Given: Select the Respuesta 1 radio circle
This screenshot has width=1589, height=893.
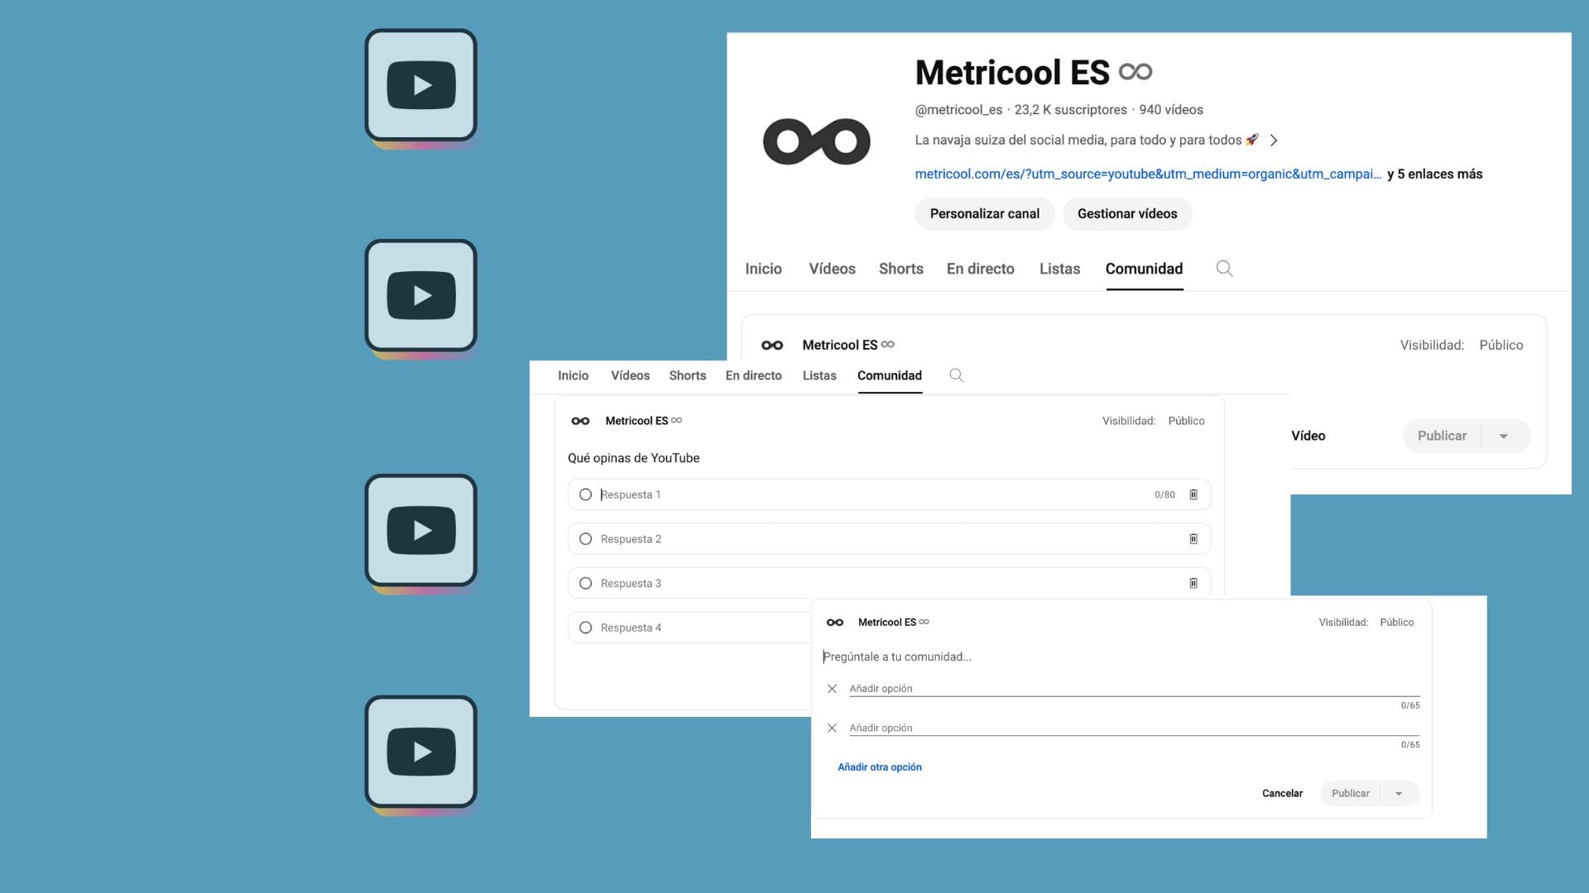Looking at the screenshot, I should 586,494.
